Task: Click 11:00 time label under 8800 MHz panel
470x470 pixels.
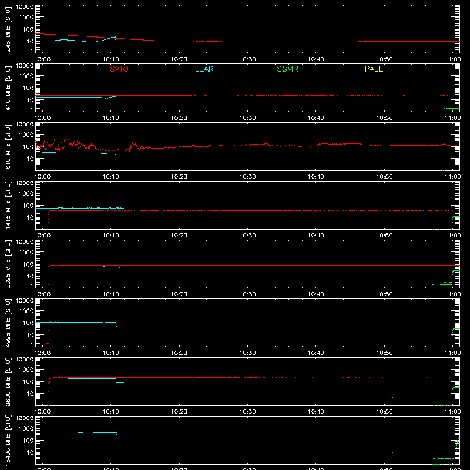Action: (452, 412)
